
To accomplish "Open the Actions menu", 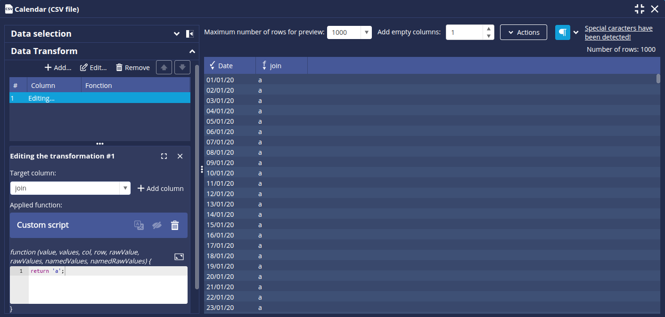I will click(x=523, y=32).
